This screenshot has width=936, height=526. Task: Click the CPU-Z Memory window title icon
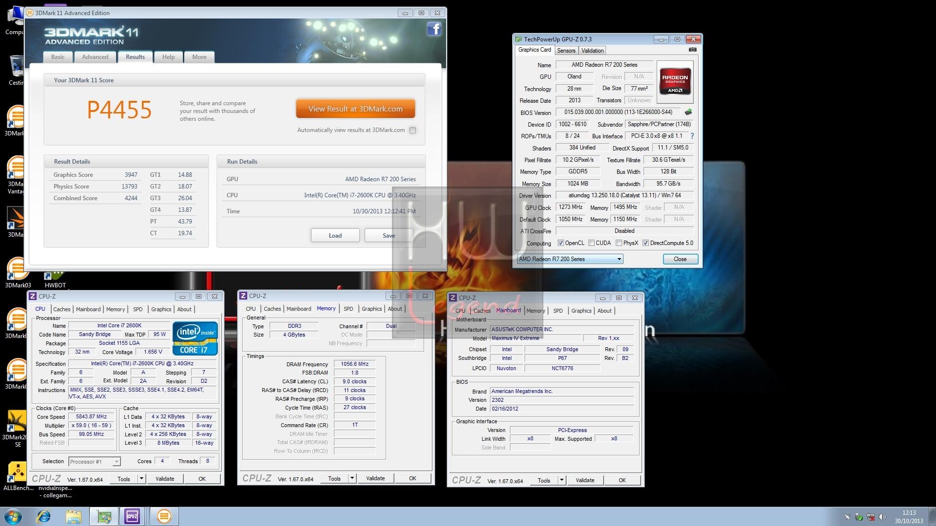point(243,296)
